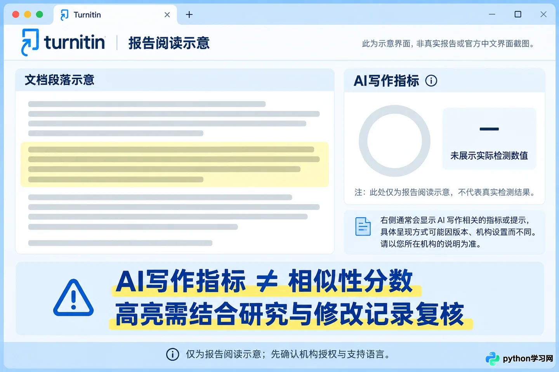Click the line 请以您所在机构的说明为准
Screen dimensions: 559x372
click(431, 244)
